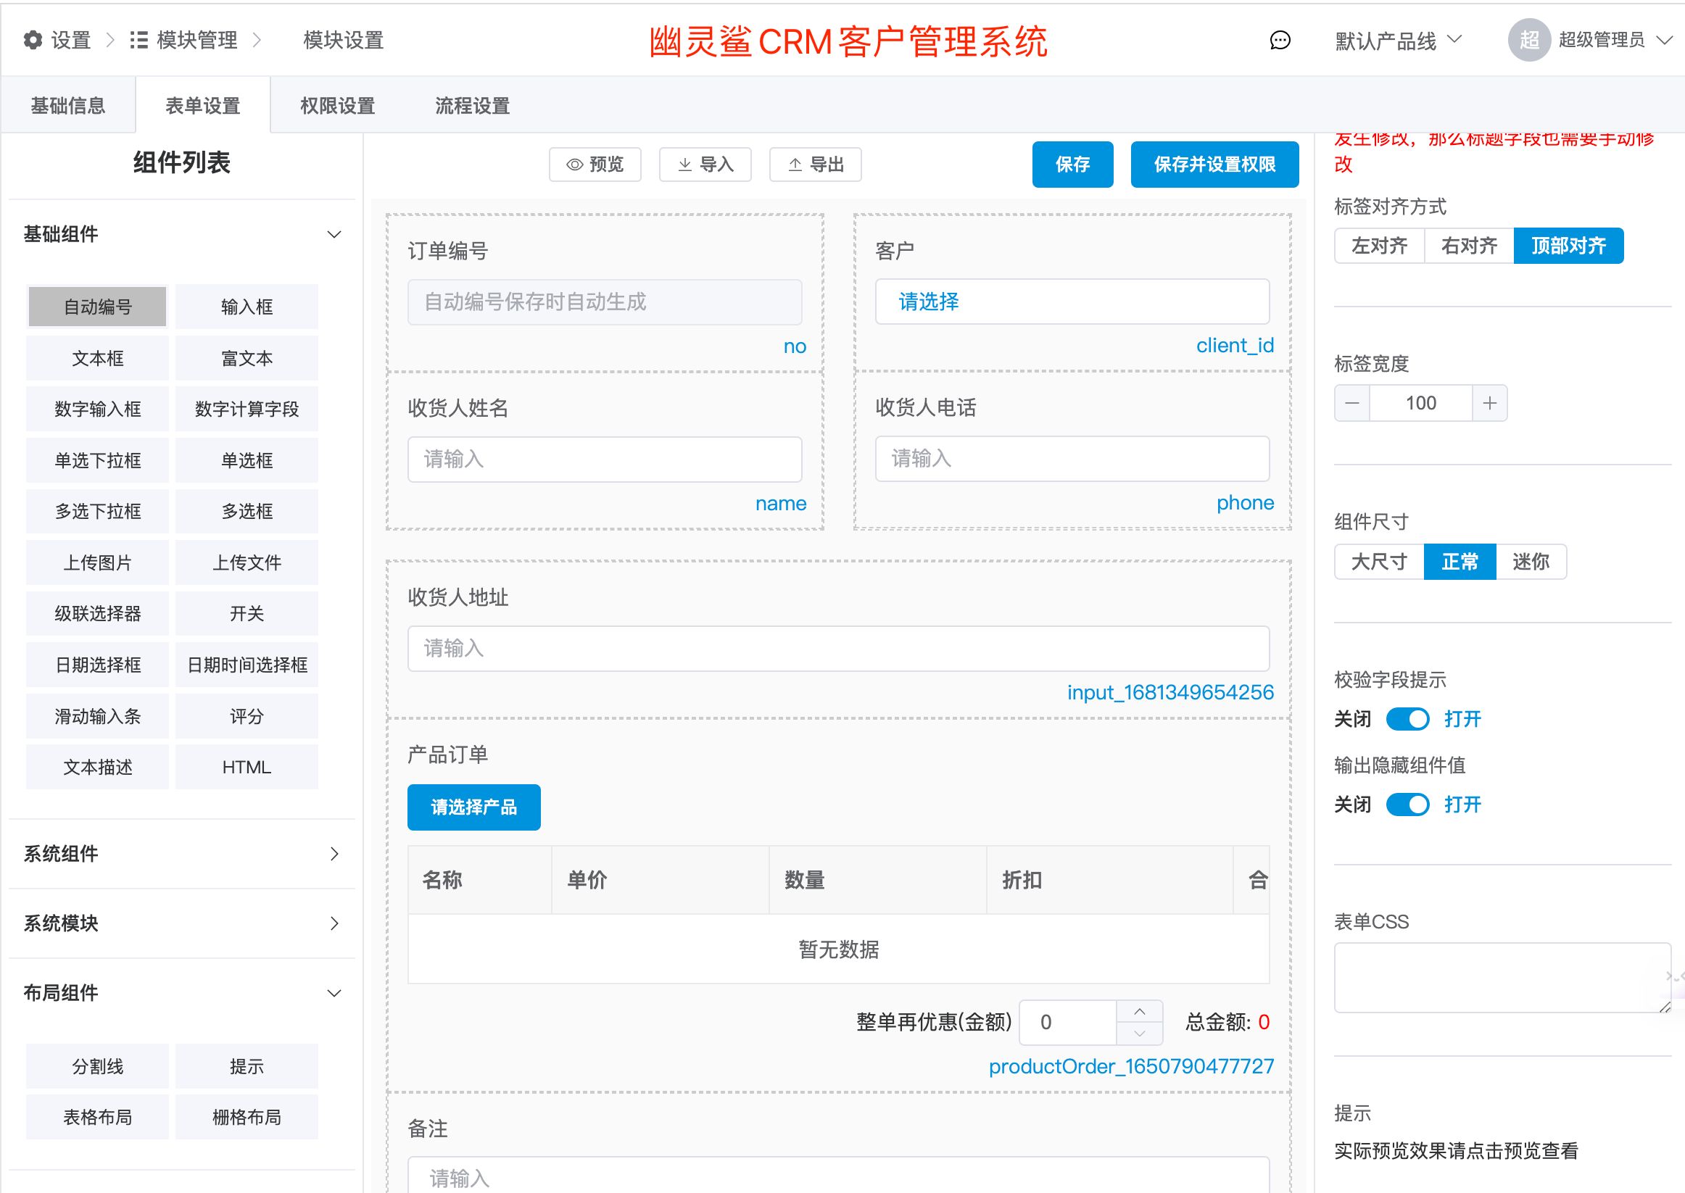Click the blue select product button
The width and height of the screenshot is (1685, 1193).
473,807
